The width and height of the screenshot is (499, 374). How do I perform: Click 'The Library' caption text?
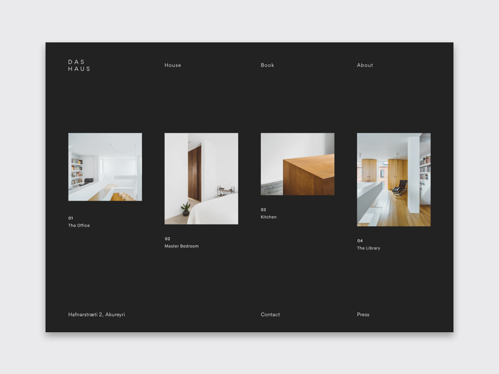point(369,248)
